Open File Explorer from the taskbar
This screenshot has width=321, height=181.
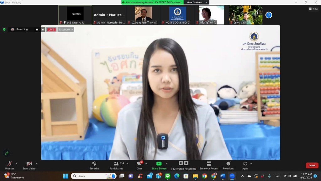pyautogui.click(x=195, y=176)
